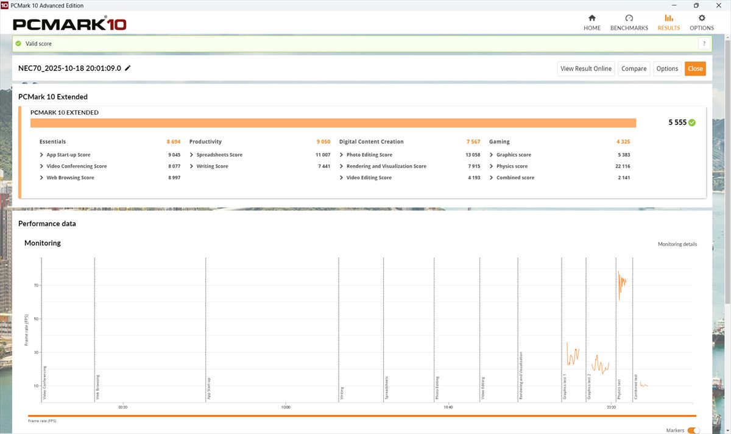Click the green checkmark beside score 5 555
Image resolution: width=731 pixels, height=434 pixels.
pyautogui.click(x=692, y=123)
